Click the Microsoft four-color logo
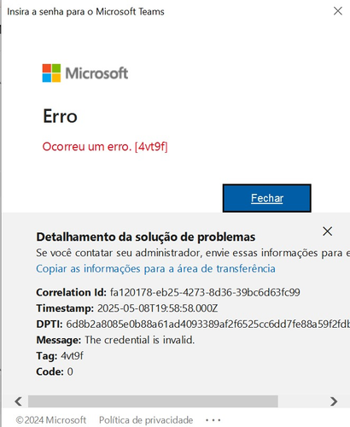The width and height of the screenshot is (350, 427). click(x=51, y=73)
